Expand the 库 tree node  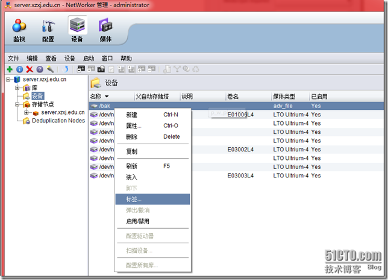point(17,87)
